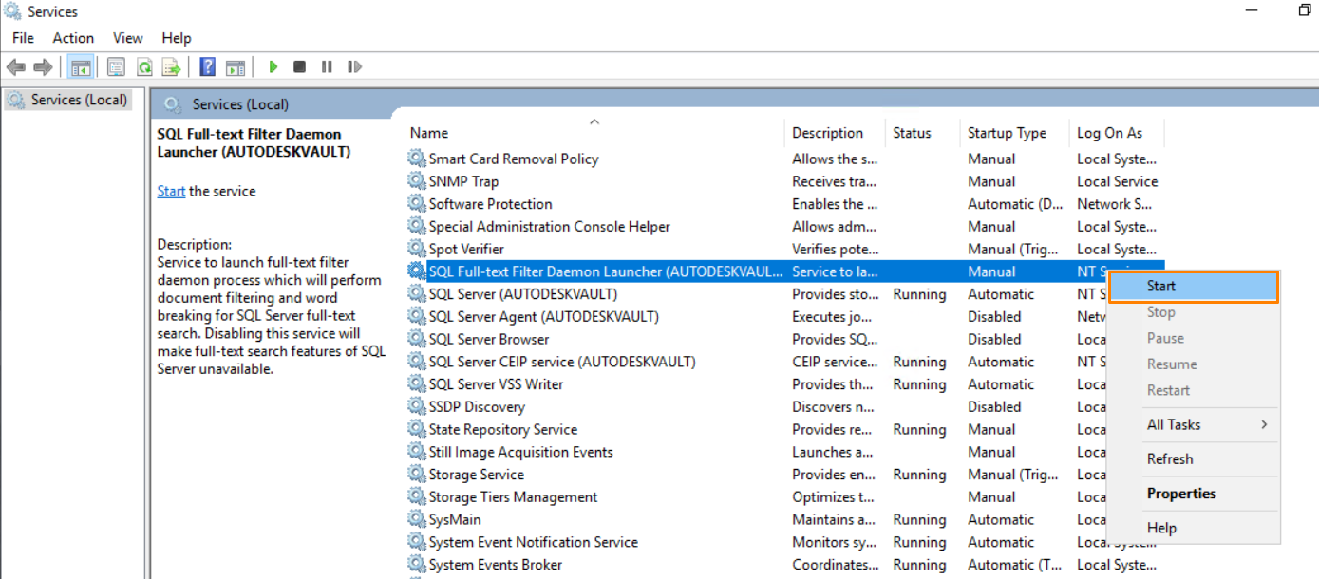
Task: Select the Spot Verifier service
Action: (466, 249)
